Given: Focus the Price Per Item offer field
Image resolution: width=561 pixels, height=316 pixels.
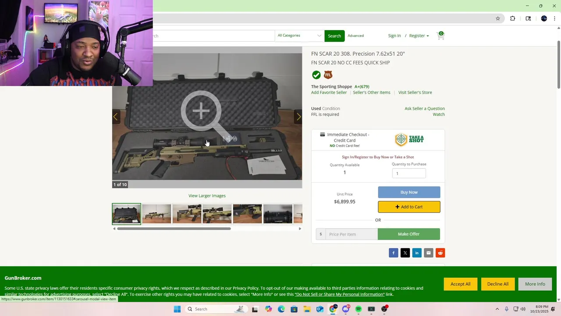Looking at the screenshot, I should 352,234.
